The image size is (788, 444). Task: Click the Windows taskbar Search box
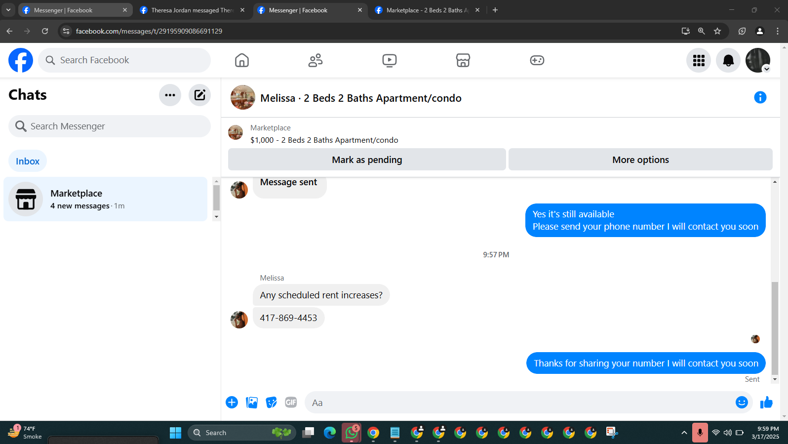242,433
